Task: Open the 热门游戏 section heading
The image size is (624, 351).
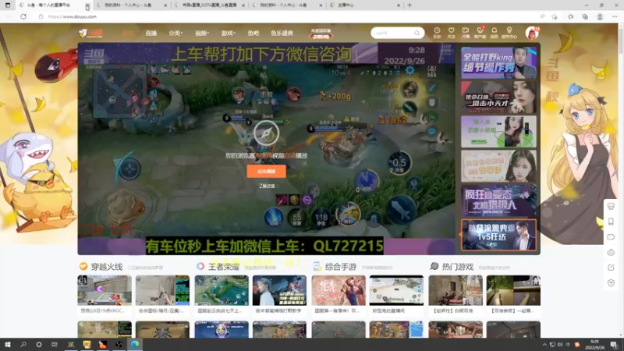Action: click(458, 267)
